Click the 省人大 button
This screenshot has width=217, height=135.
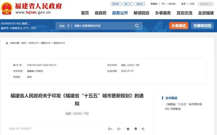pyautogui.click(x=128, y=4)
